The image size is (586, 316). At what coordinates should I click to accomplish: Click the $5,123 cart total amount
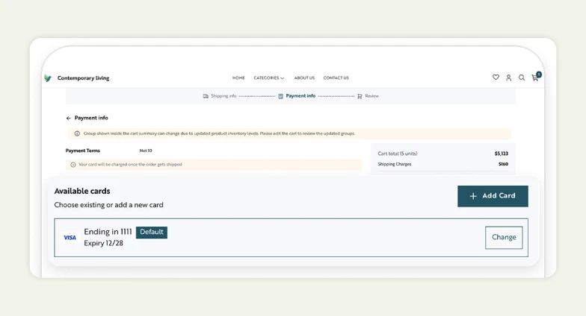point(501,154)
